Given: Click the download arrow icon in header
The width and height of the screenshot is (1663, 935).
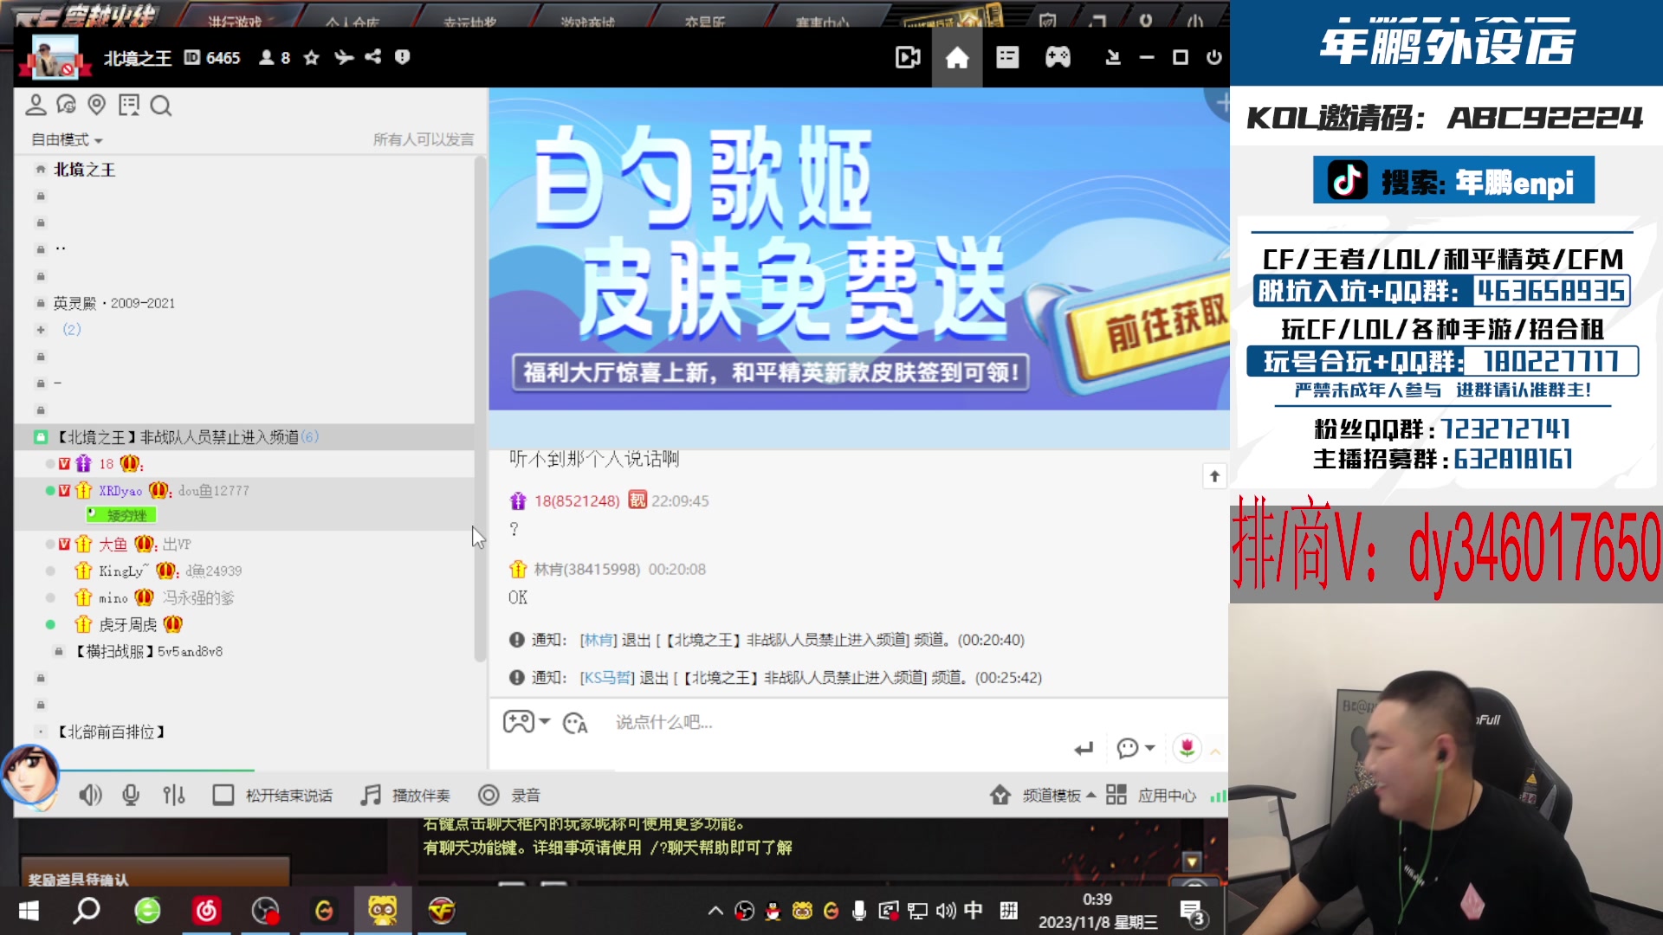Looking at the screenshot, I should pyautogui.click(x=1113, y=58).
